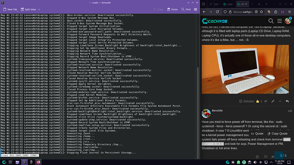Click the thumbs-up like on first post

pyautogui.click(x=258, y=101)
